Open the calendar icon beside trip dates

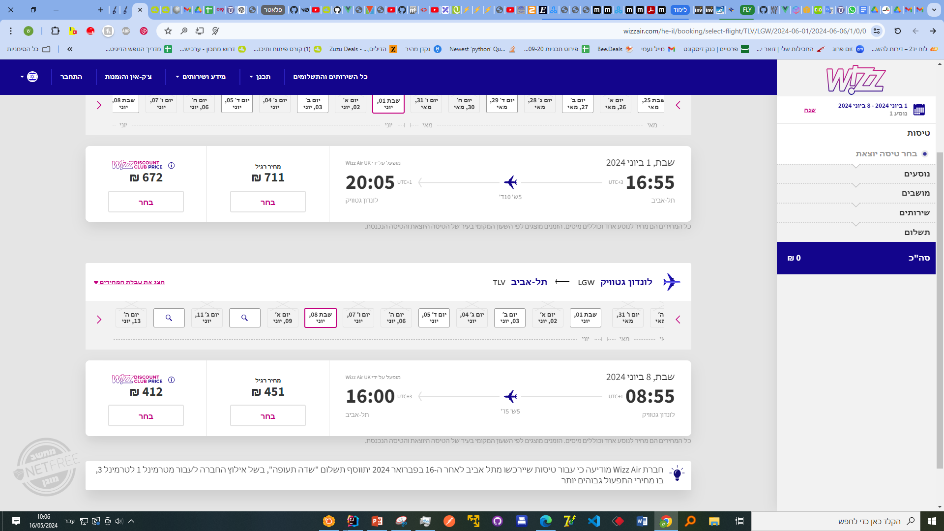(918, 109)
